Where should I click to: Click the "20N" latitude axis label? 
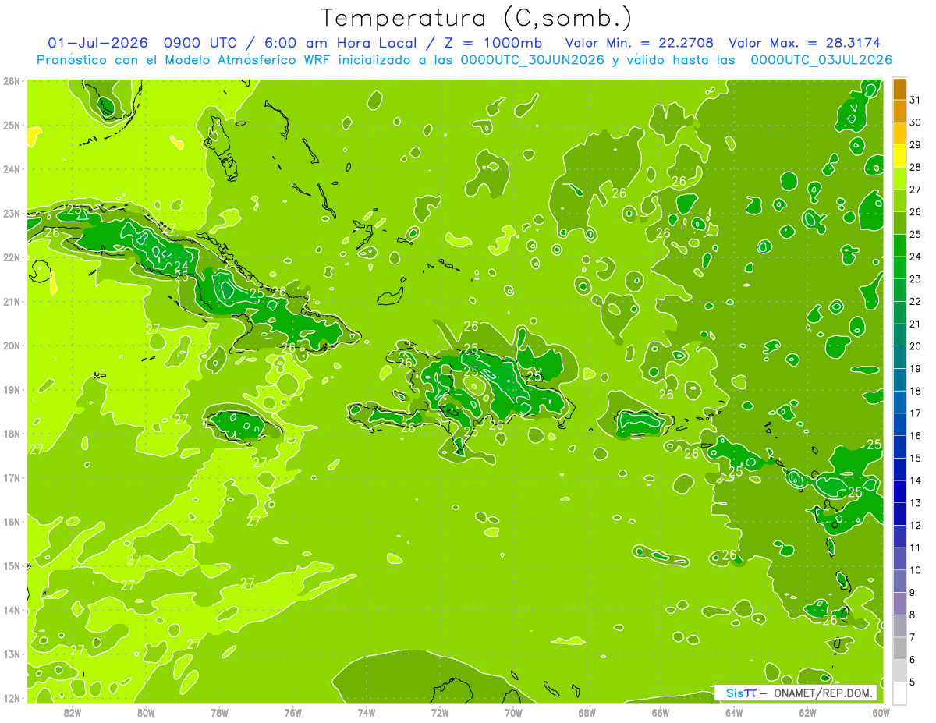(x=12, y=346)
